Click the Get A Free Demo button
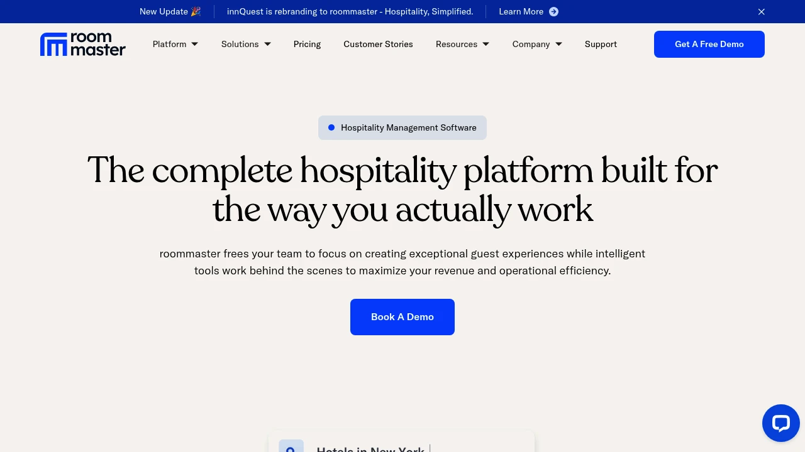Image resolution: width=805 pixels, height=452 pixels. (x=709, y=44)
